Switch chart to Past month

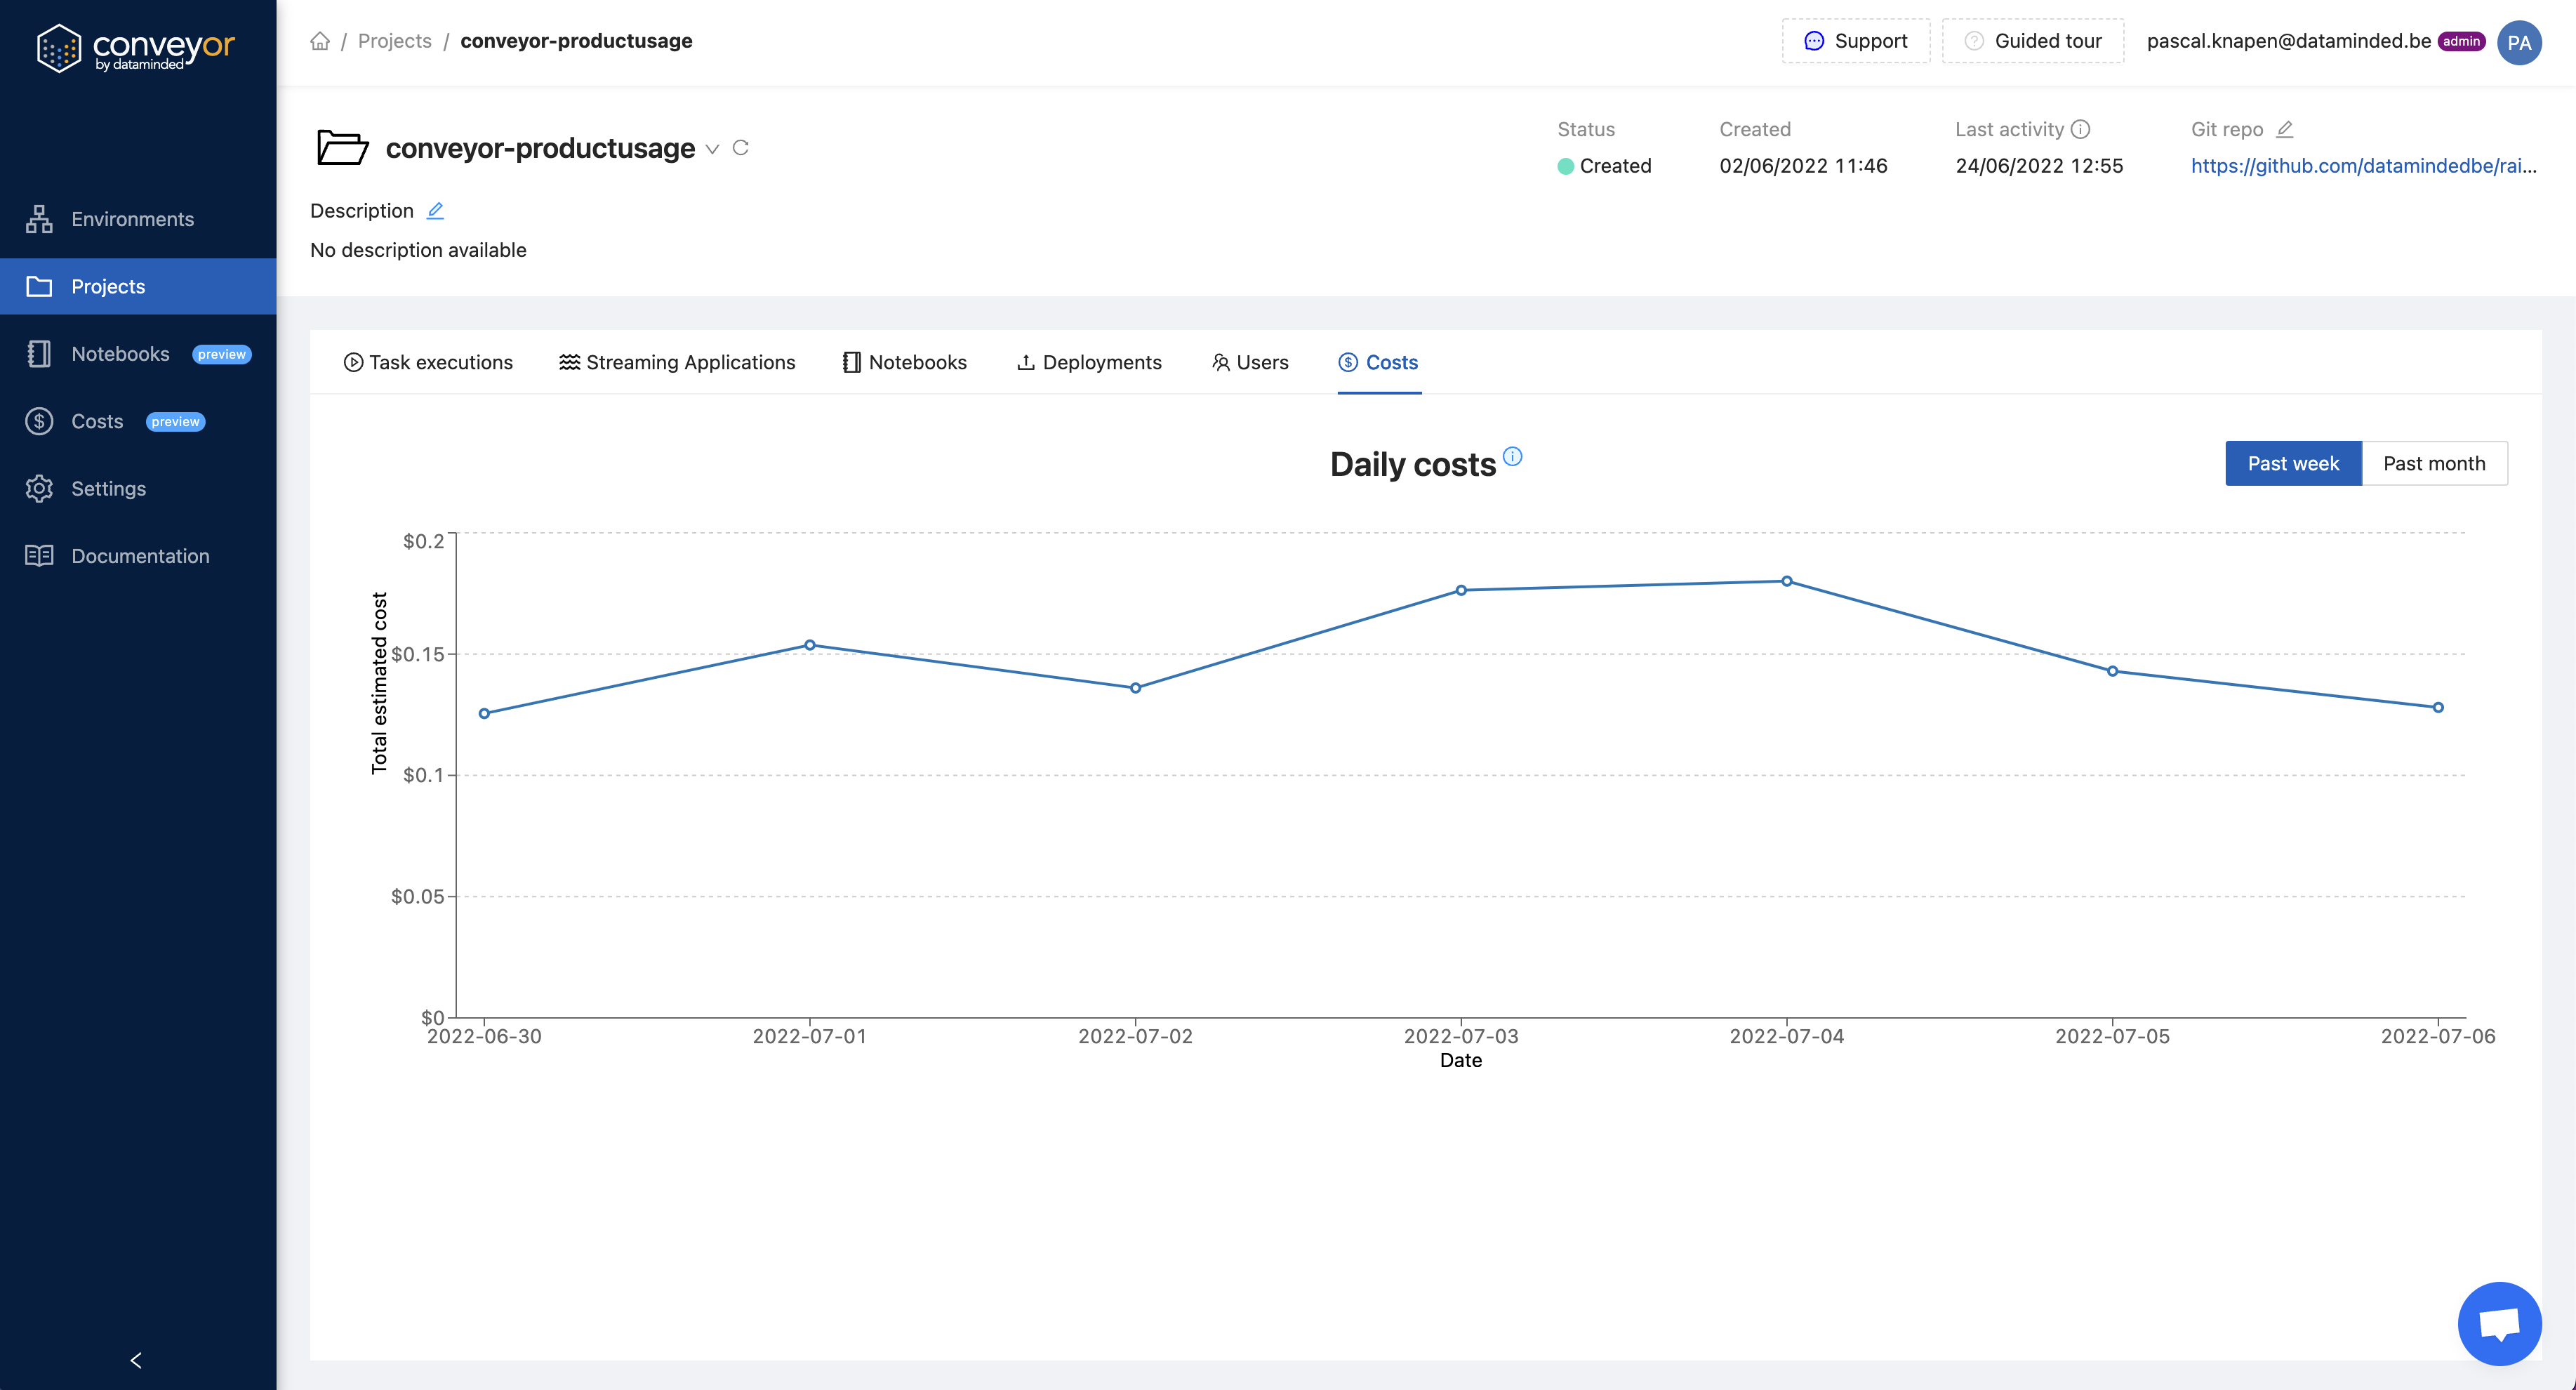click(2433, 463)
